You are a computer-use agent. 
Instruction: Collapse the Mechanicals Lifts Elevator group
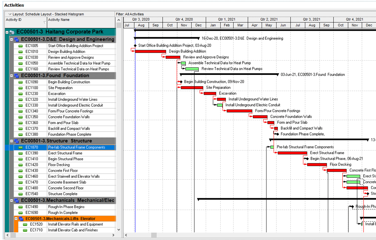16,219
